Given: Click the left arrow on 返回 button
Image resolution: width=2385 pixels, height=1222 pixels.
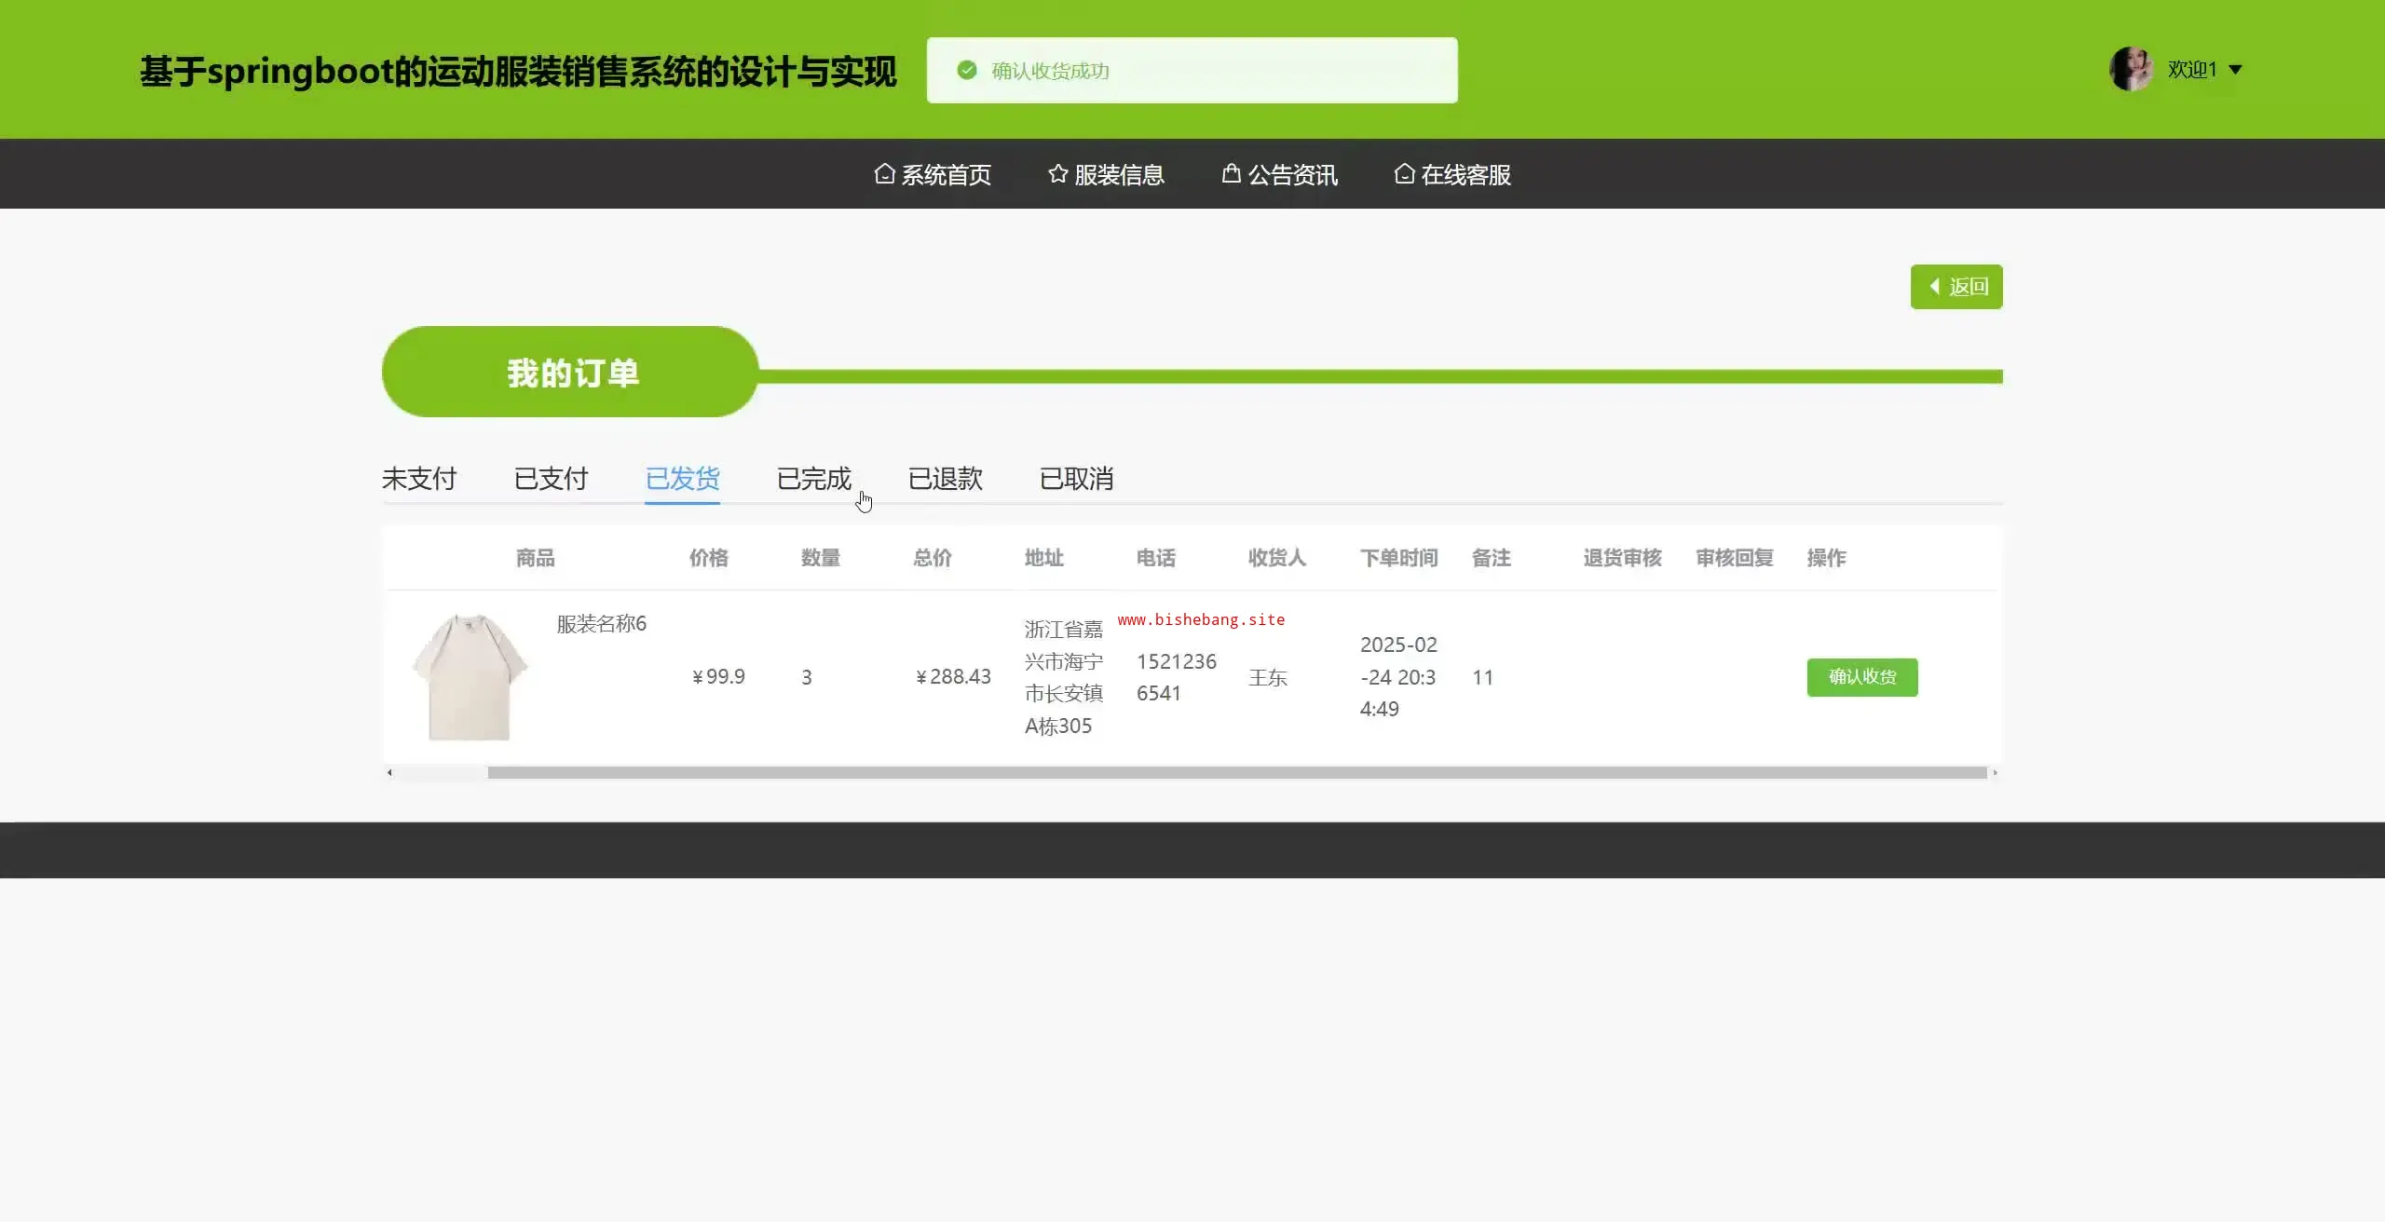Looking at the screenshot, I should (1934, 287).
